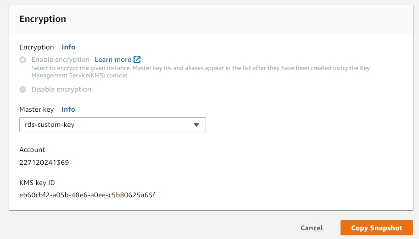Screen dimensions: 419x239
Task: Click the Disable encryption label text
Action: [x=61, y=89]
